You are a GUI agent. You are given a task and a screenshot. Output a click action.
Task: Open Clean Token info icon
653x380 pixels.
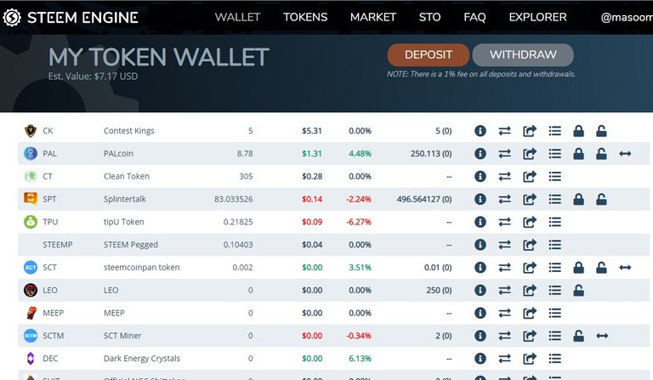pos(480,177)
